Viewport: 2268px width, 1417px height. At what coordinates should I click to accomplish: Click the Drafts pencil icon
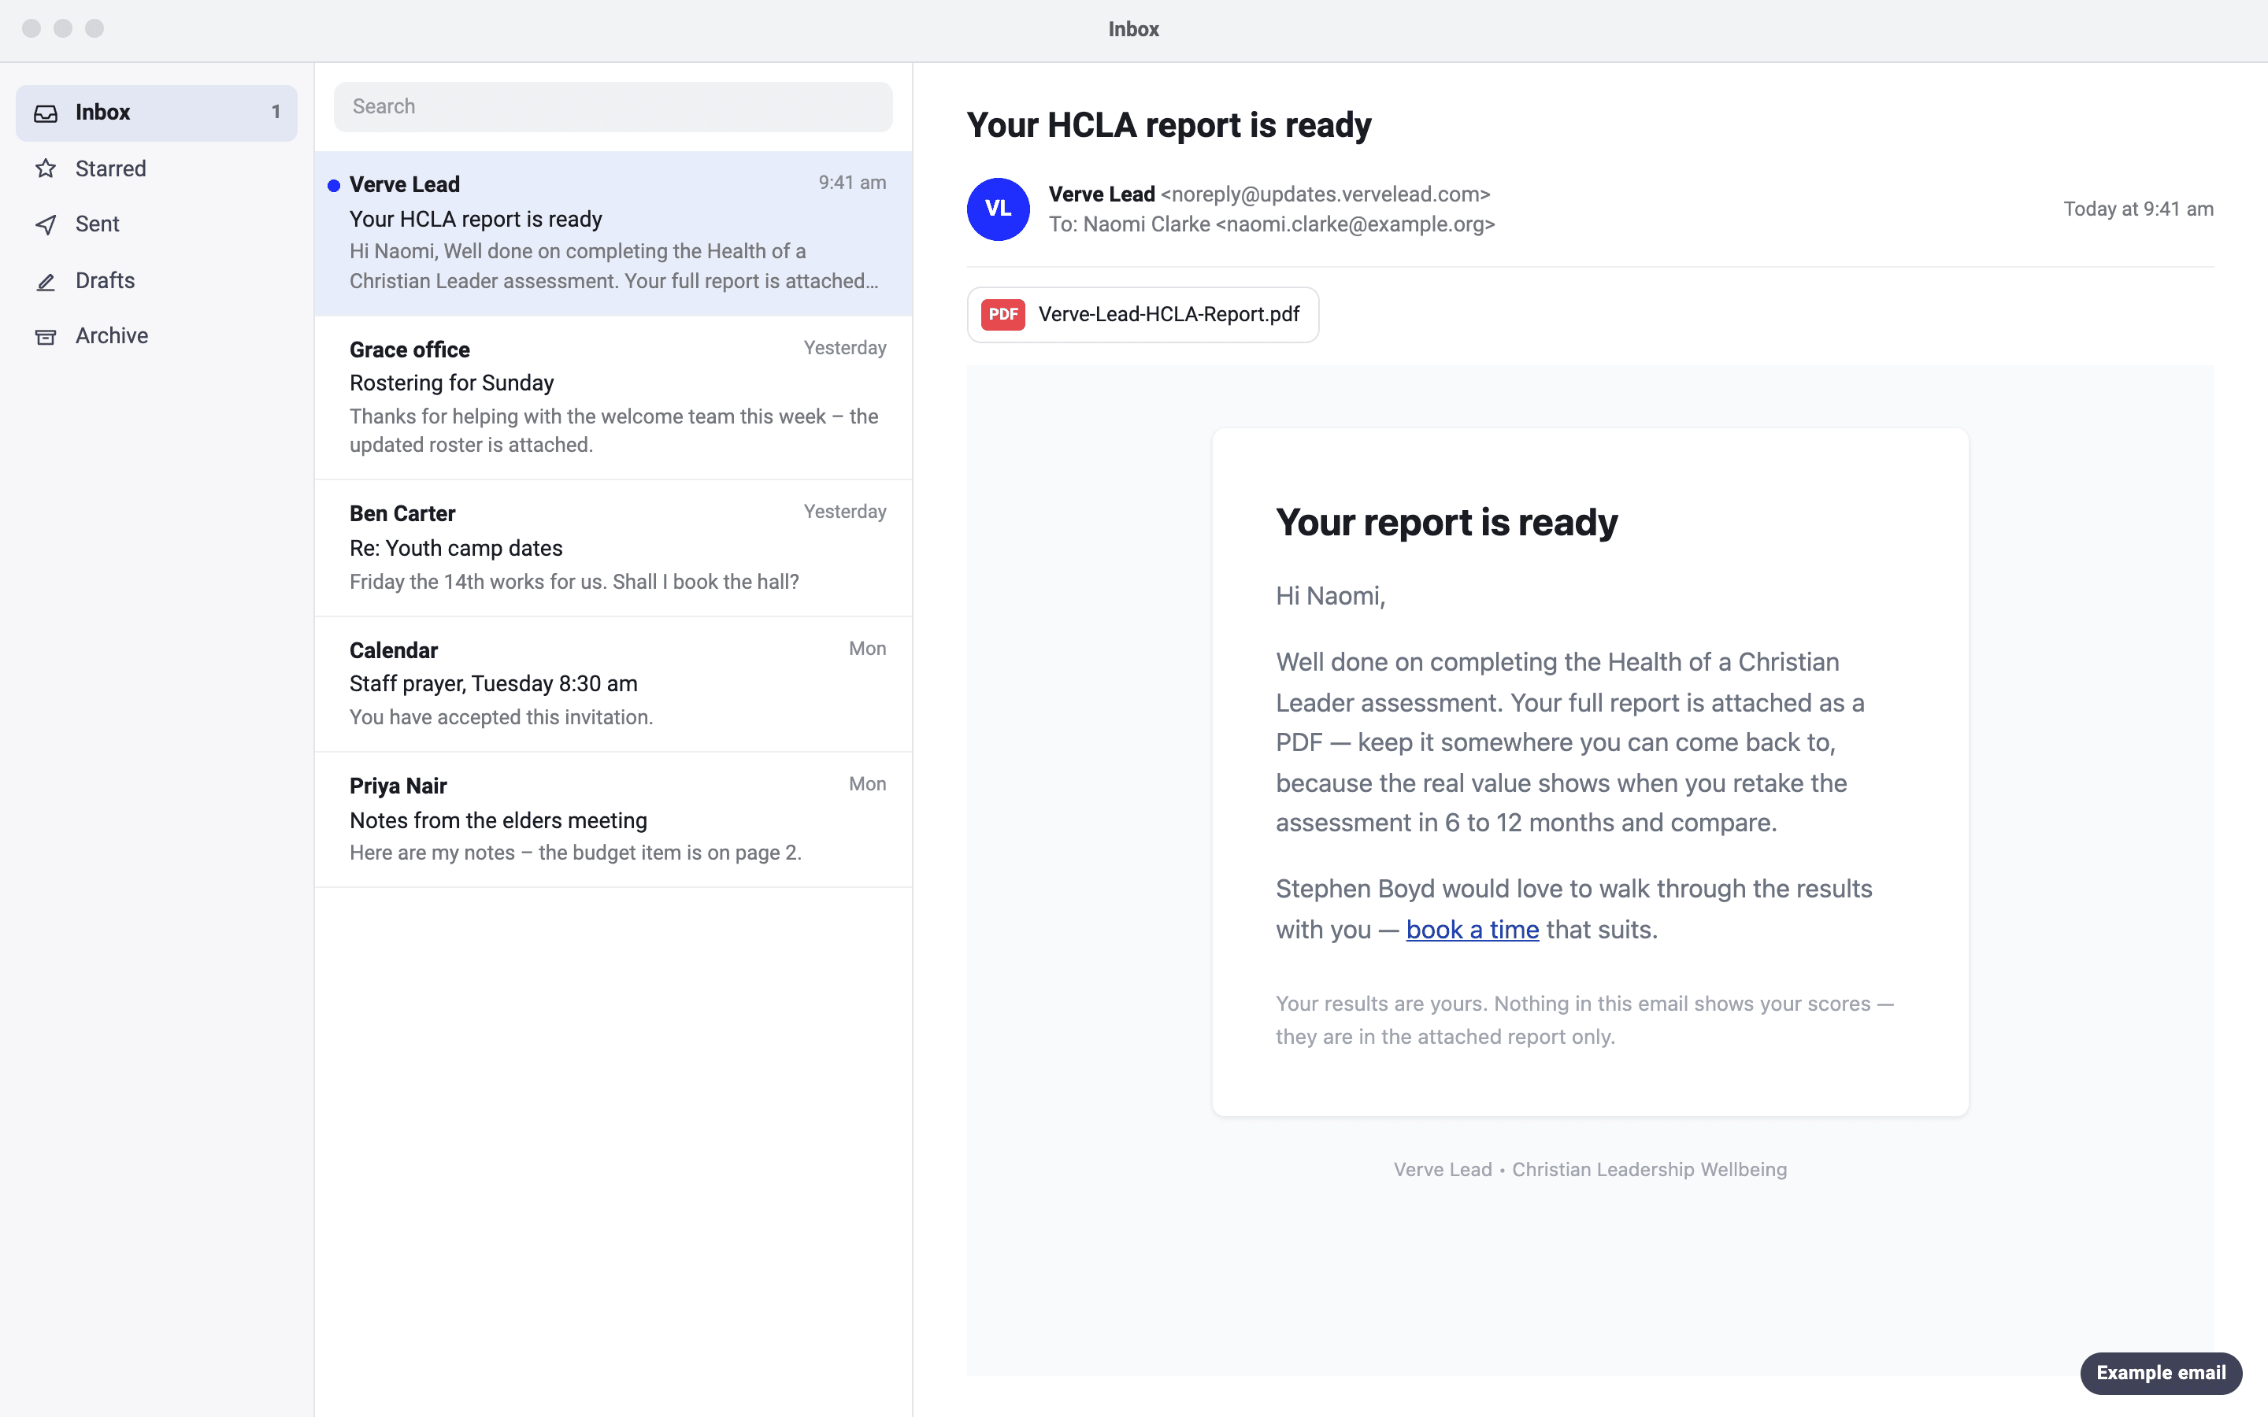point(46,281)
